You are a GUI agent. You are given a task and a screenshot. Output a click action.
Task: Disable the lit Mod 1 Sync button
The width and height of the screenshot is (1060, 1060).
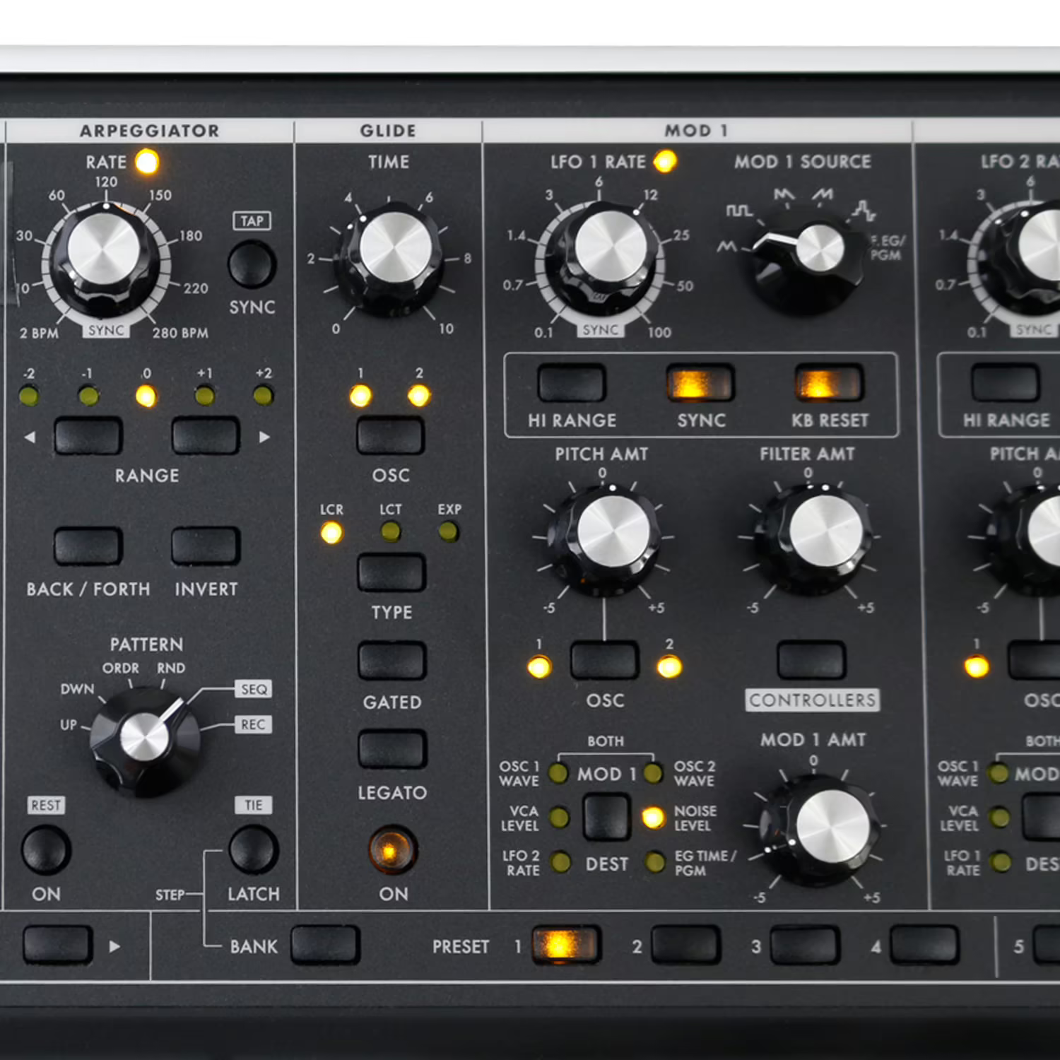pyautogui.click(x=700, y=384)
